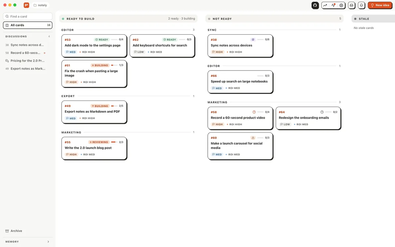Click the Discussions section header
Viewport: 395px width, 247px height.
pyautogui.click(x=28, y=36)
